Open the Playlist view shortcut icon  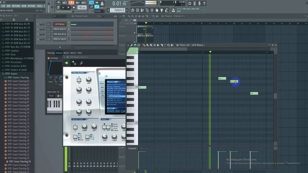tap(133, 10)
